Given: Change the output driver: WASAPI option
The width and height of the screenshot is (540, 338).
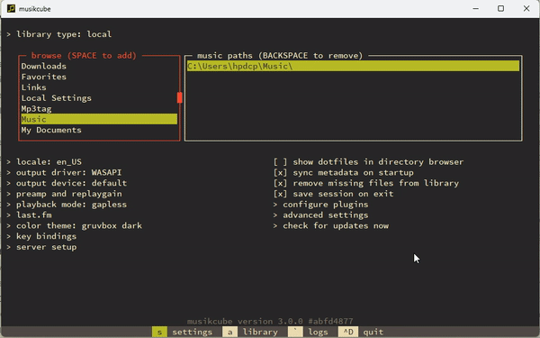Looking at the screenshot, I should (x=64, y=172).
